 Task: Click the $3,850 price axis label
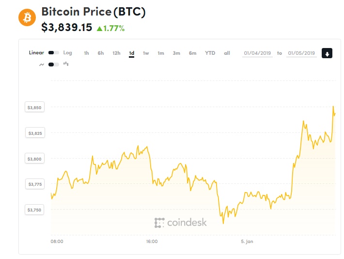click(x=34, y=107)
